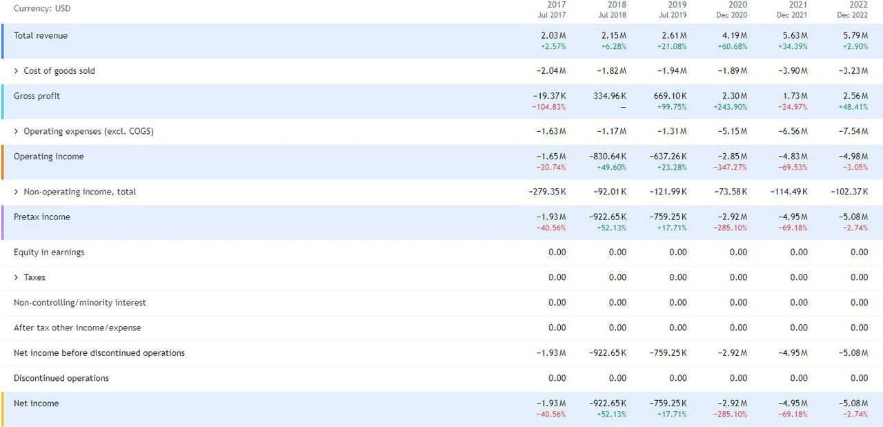
Task: Click Total revenue 4.19M value for 2020
Action: (x=735, y=36)
